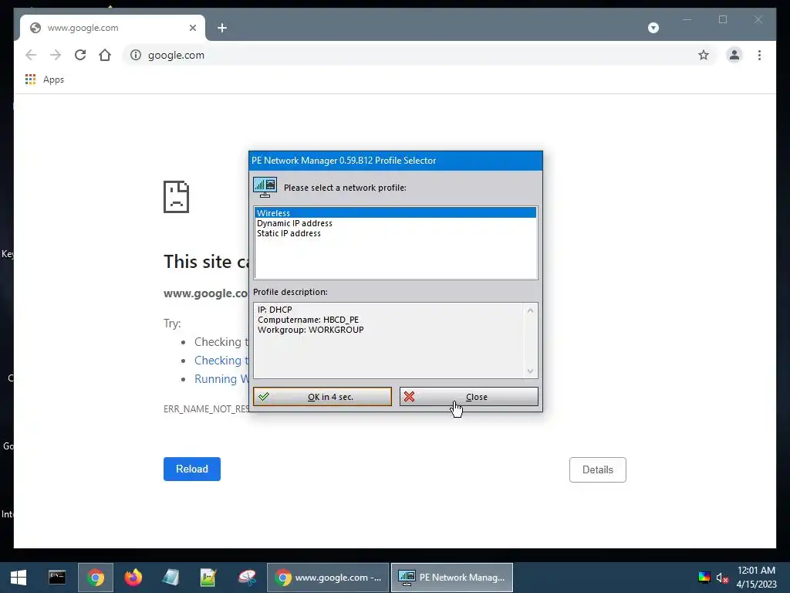Bookmark this page with the star icon

pyautogui.click(x=704, y=55)
